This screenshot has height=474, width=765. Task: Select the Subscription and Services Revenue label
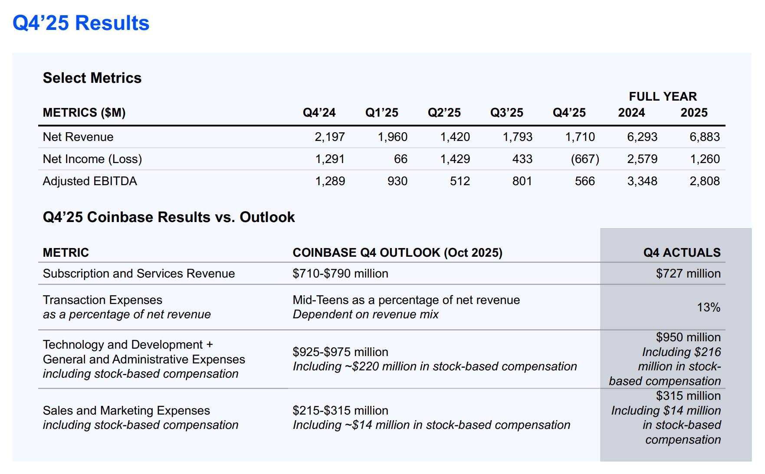pos(139,274)
